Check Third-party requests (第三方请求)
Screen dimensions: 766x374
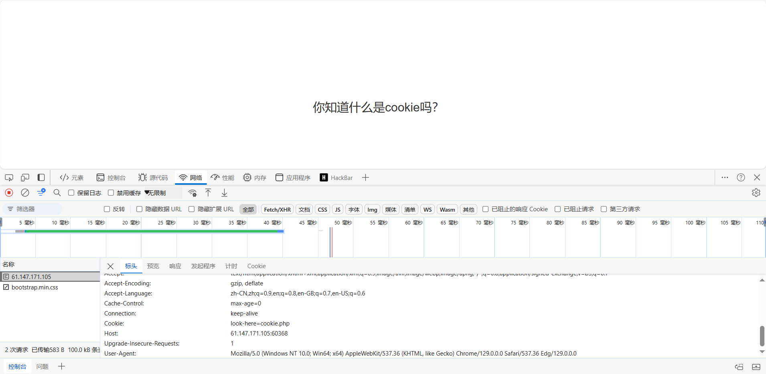(604, 209)
